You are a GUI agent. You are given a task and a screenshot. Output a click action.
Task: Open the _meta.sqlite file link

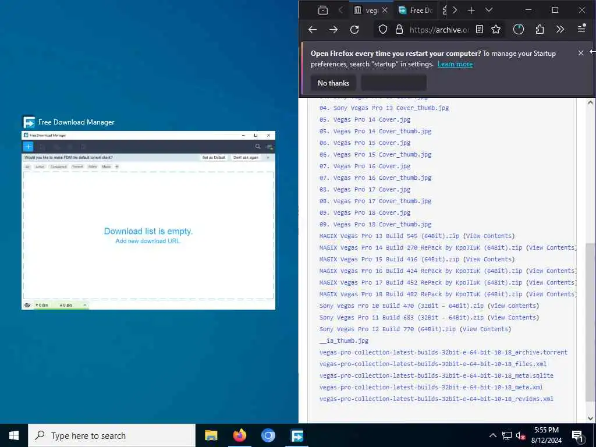[x=437, y=375]
